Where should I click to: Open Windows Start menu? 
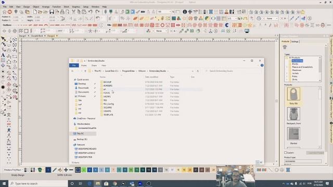click(x=4, y=183)
